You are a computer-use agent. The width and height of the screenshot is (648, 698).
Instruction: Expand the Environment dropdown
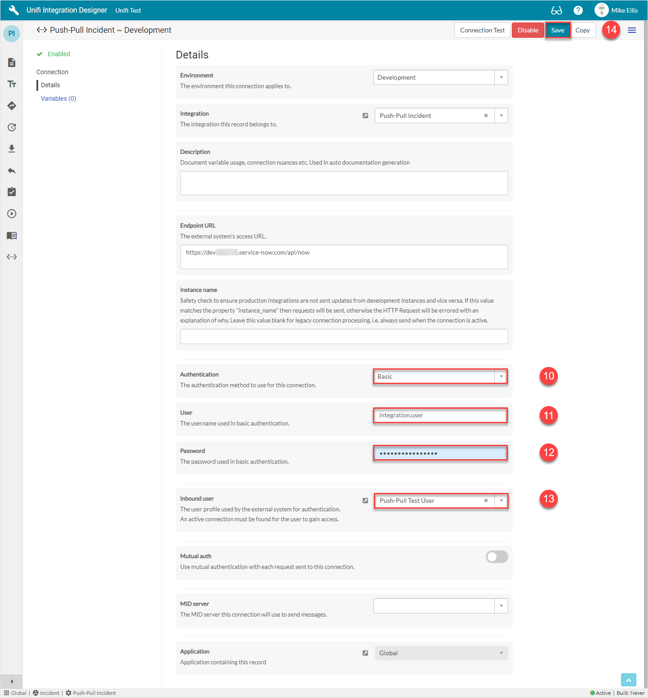pos(501,77)
